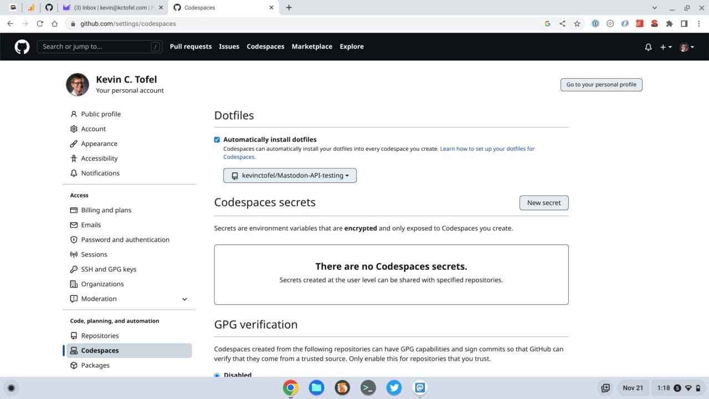Open the ChromeOS launcher button
The height and width of the screenshot is (399, 709).
[x=11, y=388]
